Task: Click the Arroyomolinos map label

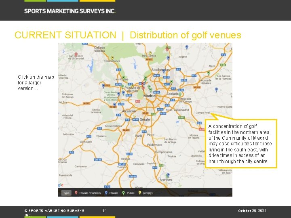Action: 113,126
